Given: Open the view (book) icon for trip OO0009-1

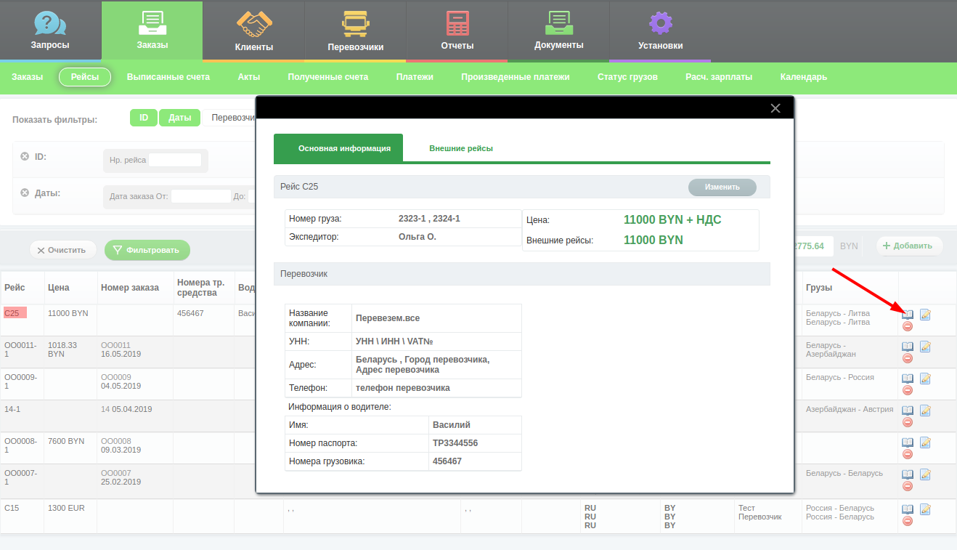Looking at the screenshot, I should coord(908,379).
